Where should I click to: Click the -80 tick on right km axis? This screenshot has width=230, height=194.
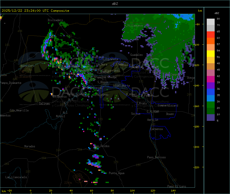(x=198, y=24)
